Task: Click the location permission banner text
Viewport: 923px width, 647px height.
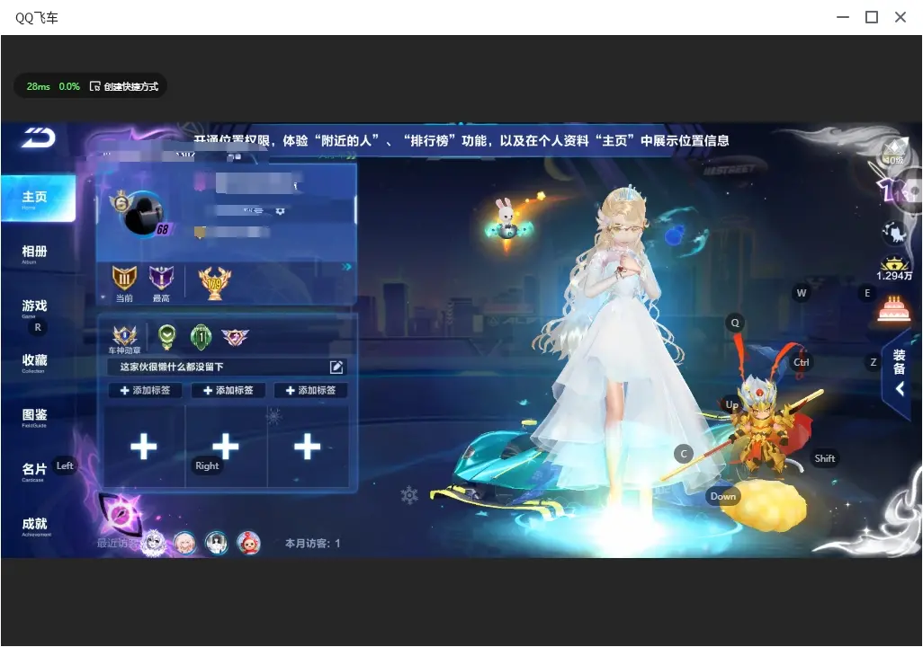Action: pyautogui.click(x=461, y=140)
